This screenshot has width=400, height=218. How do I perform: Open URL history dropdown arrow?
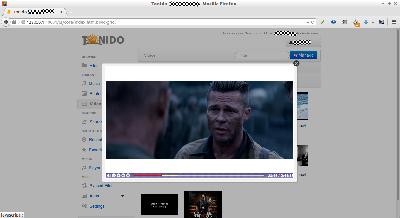308,22
